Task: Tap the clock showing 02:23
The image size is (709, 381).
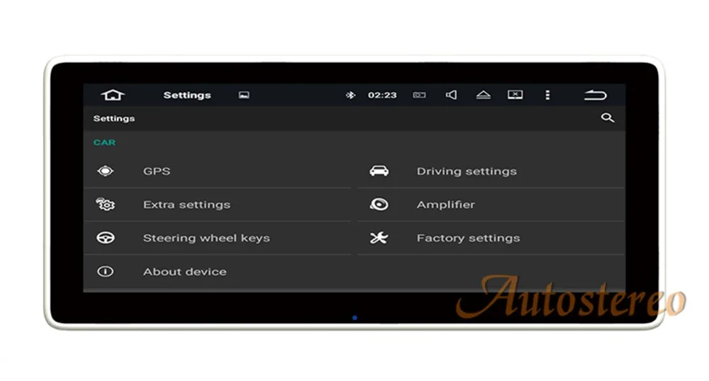Action: point(382,95)
